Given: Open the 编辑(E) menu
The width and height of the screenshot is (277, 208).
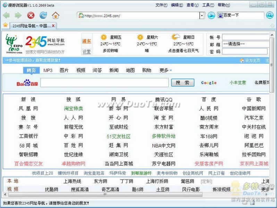Looking at the screenshot, I should (x=177, y=5).
